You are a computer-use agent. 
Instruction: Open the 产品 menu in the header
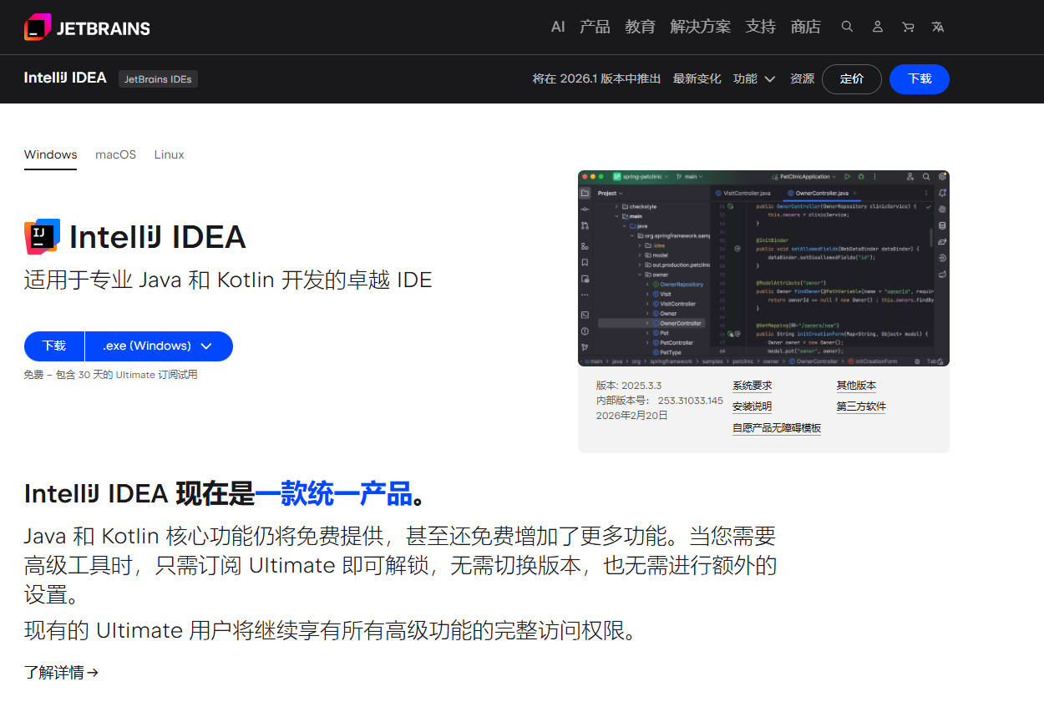click(x=595, y=27)
